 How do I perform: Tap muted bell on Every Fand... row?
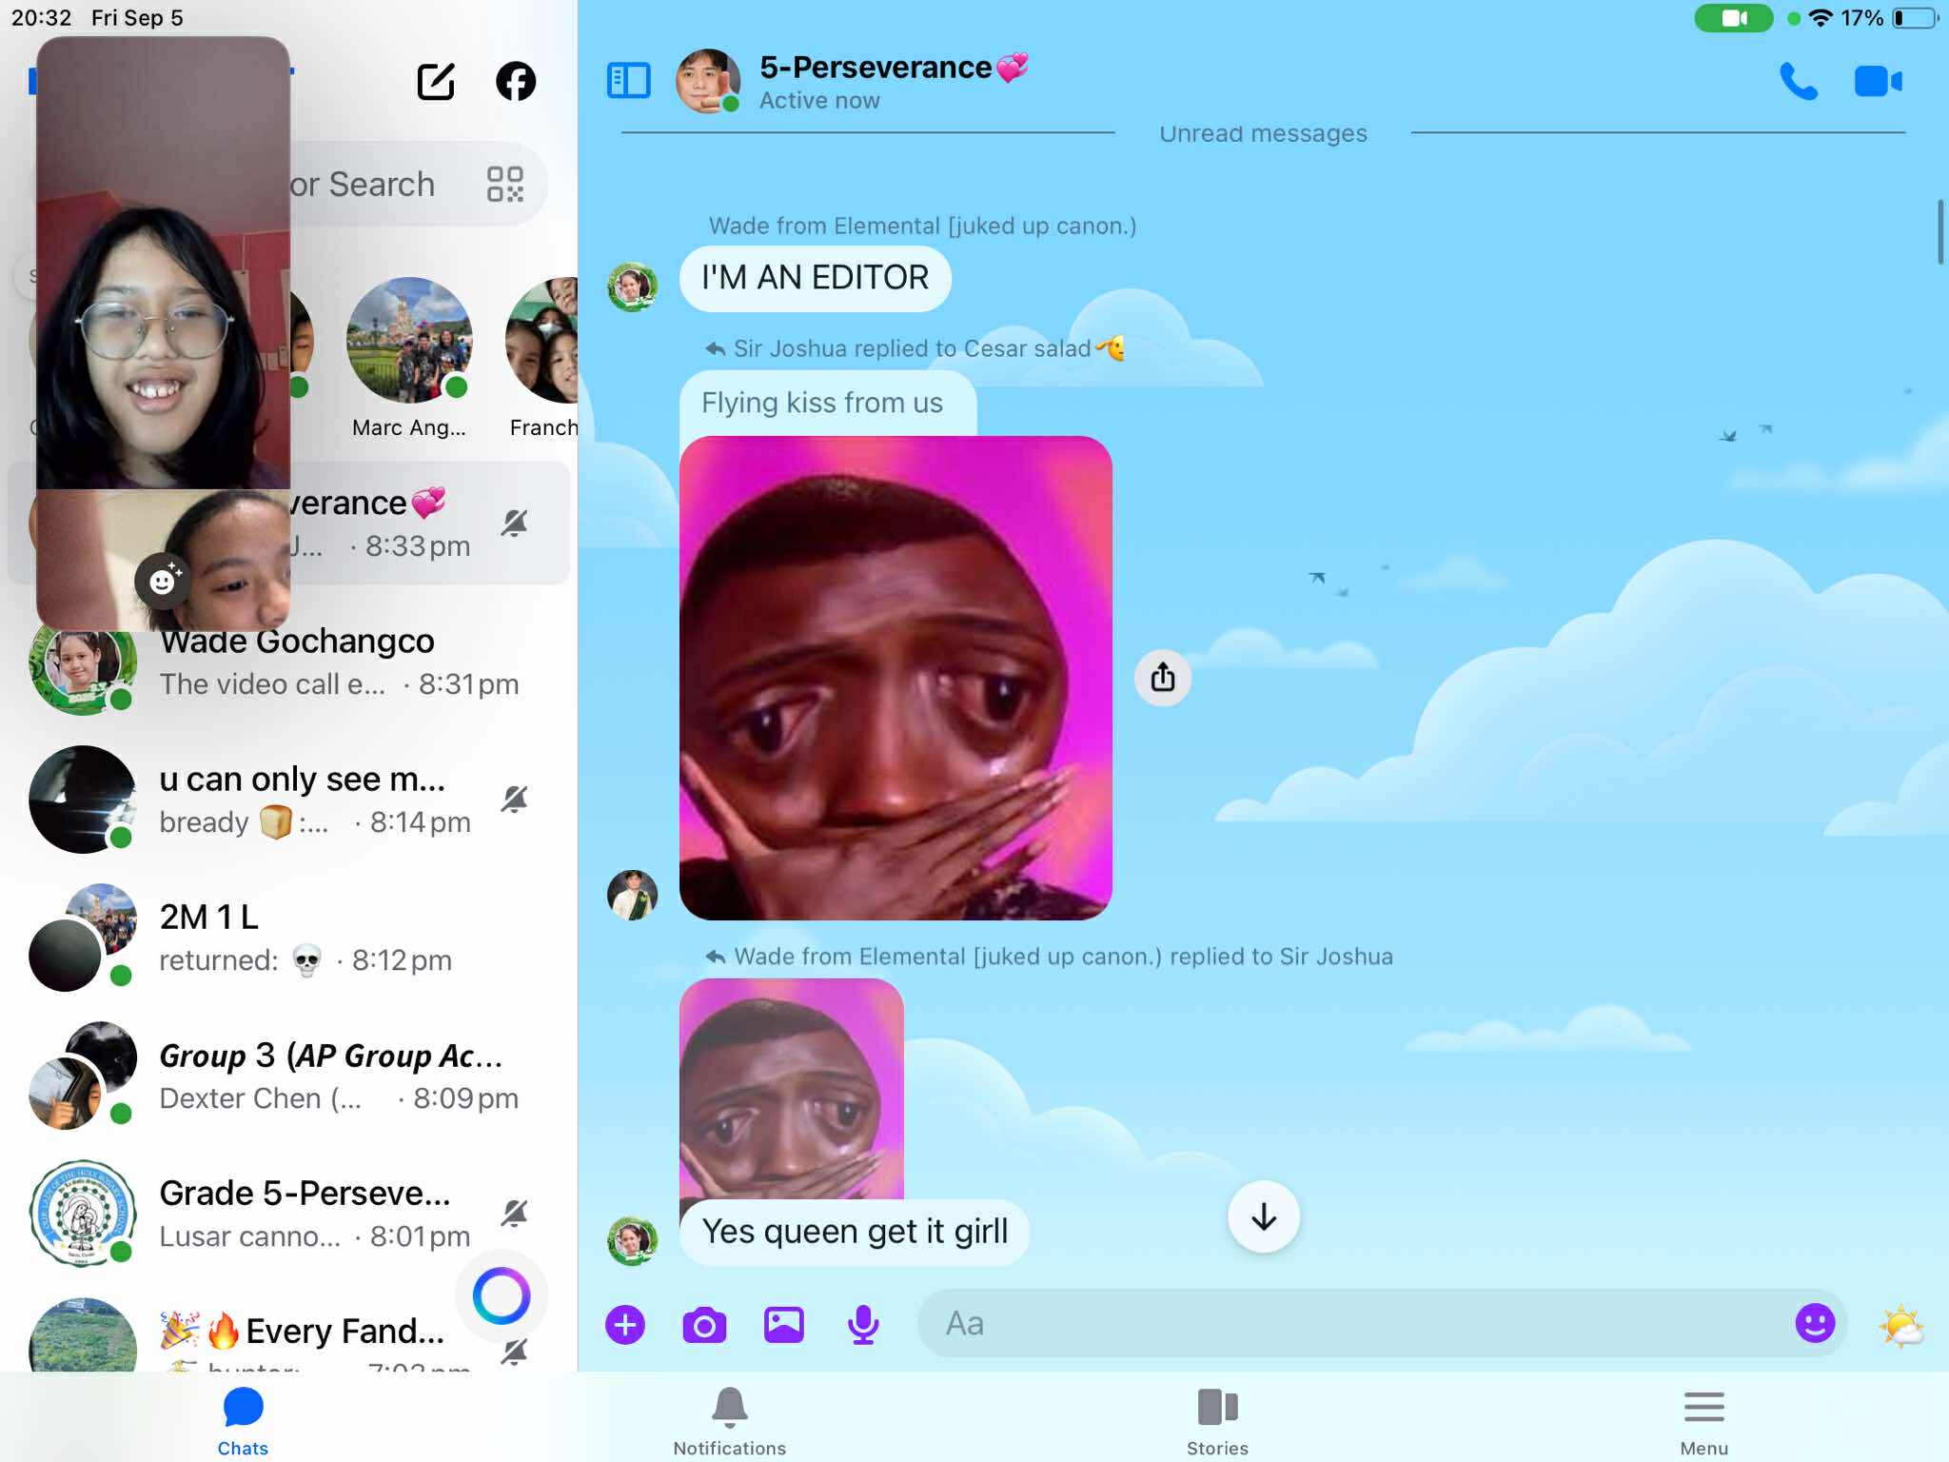515,1351
